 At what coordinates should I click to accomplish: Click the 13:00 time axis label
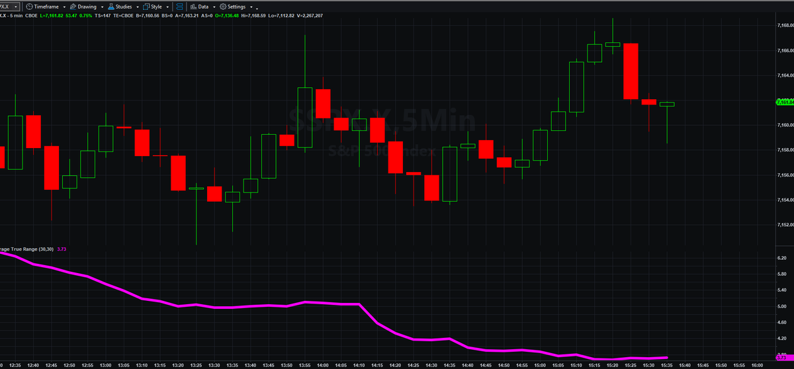106,365
